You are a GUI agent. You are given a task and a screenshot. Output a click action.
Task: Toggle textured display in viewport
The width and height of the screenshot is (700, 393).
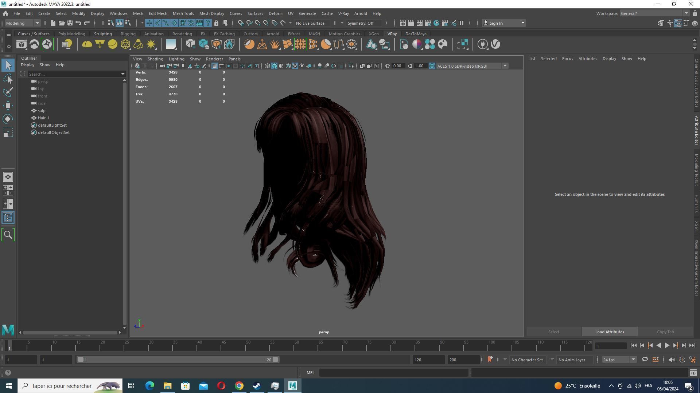[x=295, y=66]
